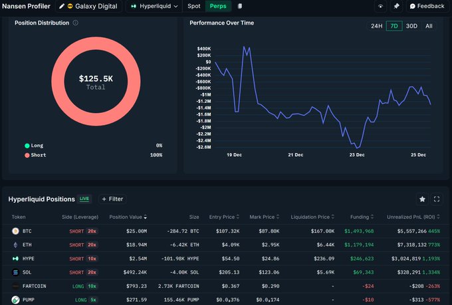Click the copy icon next to Perps tab

point(239,6)
